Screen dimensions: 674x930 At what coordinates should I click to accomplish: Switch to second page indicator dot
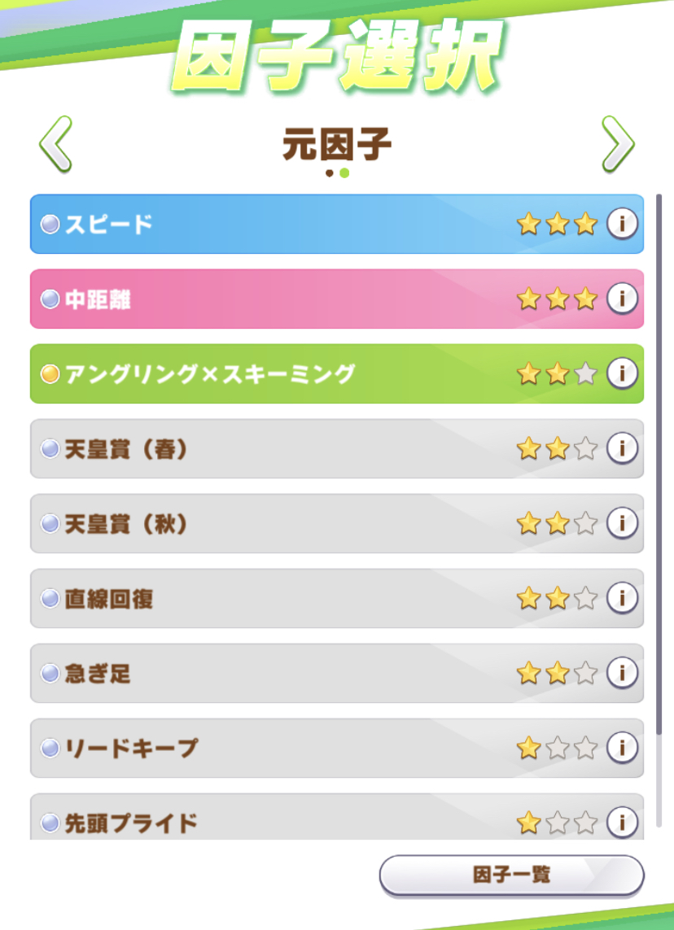[x=344, y=173]
